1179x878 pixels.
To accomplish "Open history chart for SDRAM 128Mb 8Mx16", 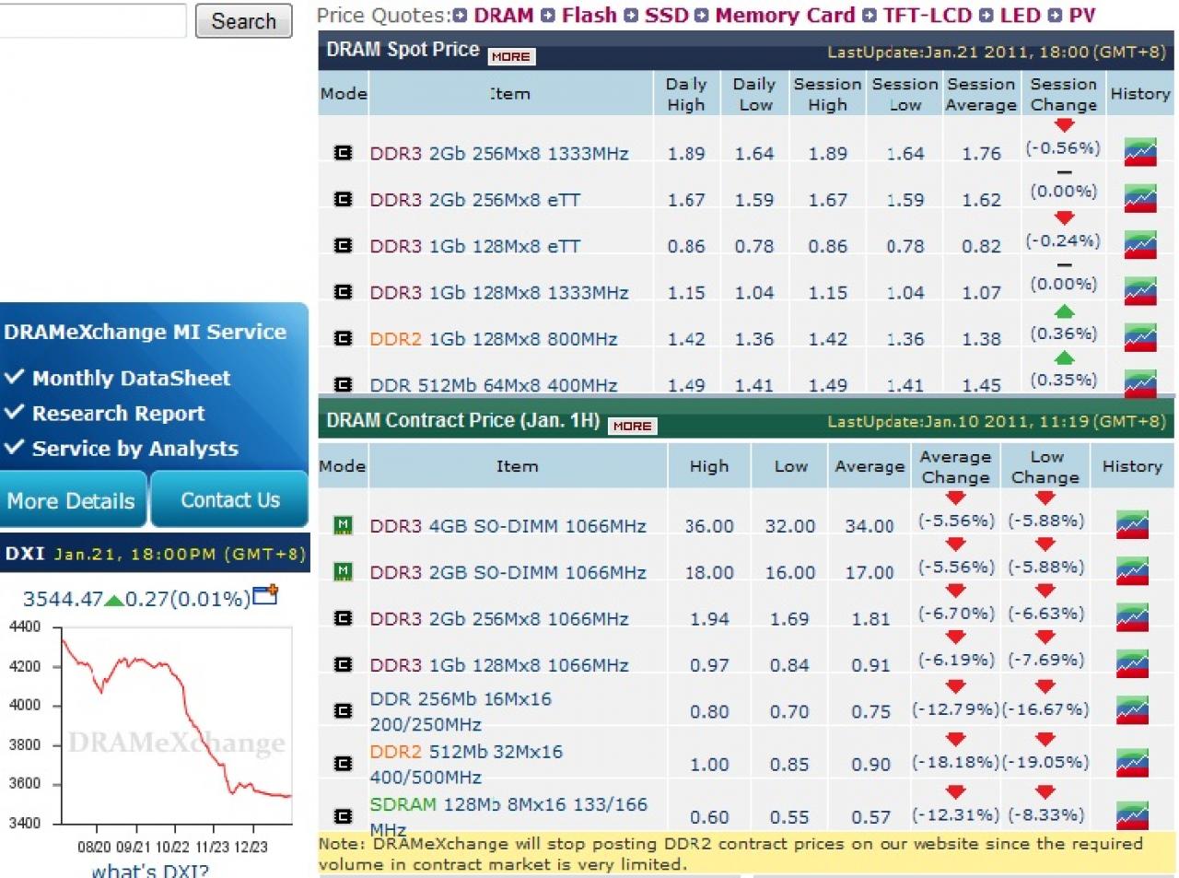I will point(1132,815).
